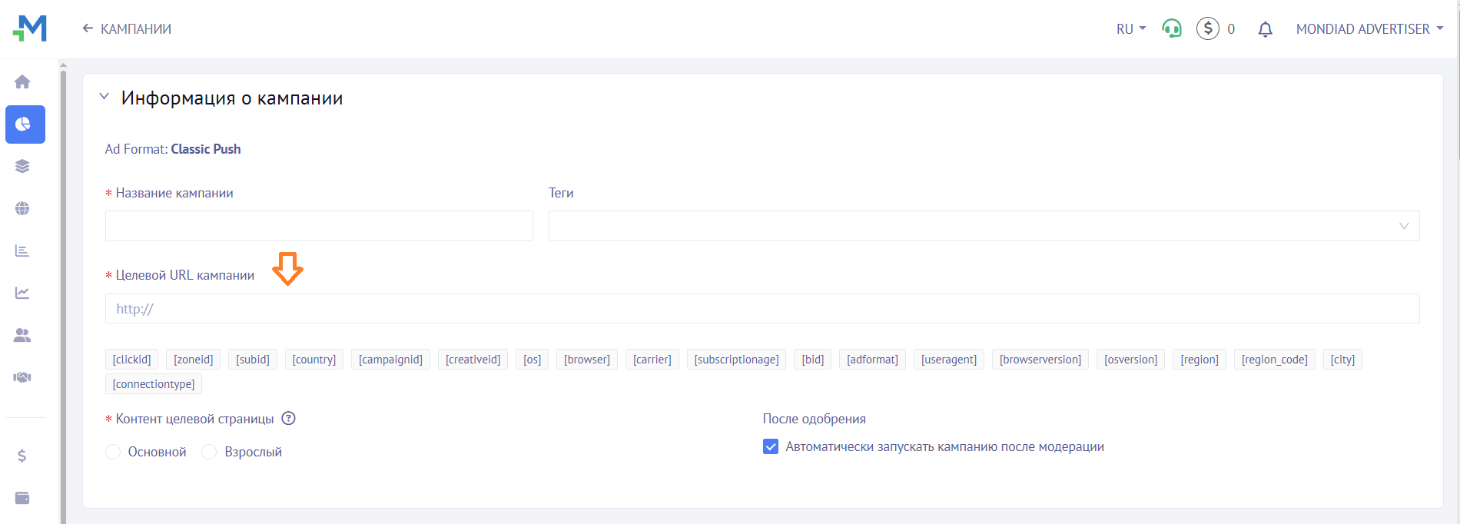Go back to КАМПАНИИ list

[127, 29]
